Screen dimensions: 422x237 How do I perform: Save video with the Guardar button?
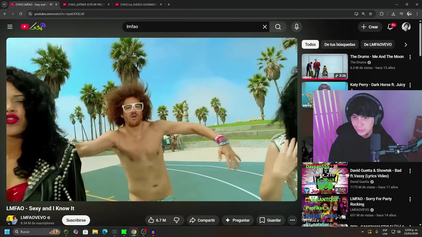(x=270, y=220)
